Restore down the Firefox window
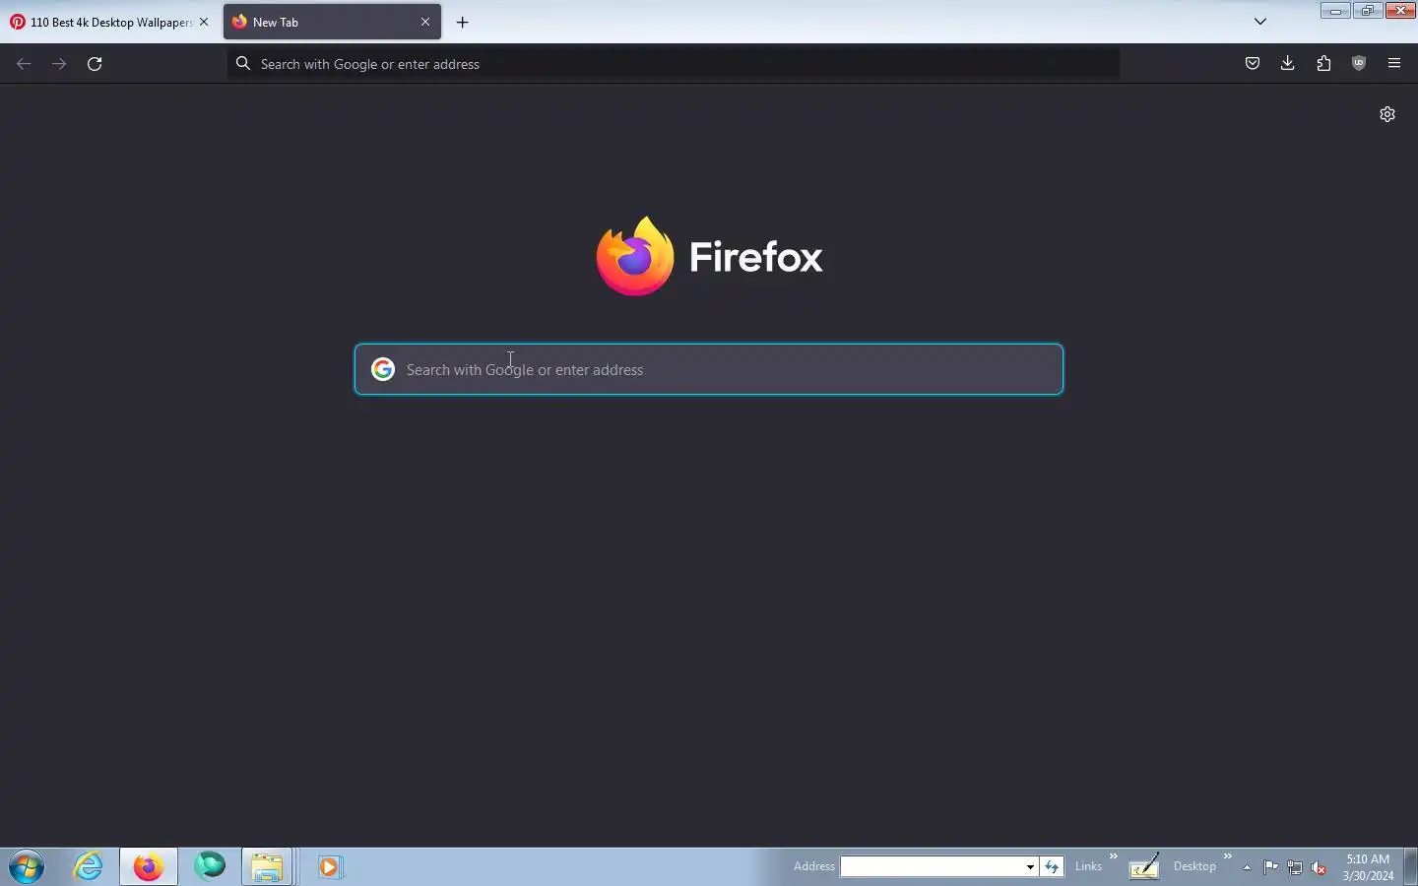 (1367, 11)
